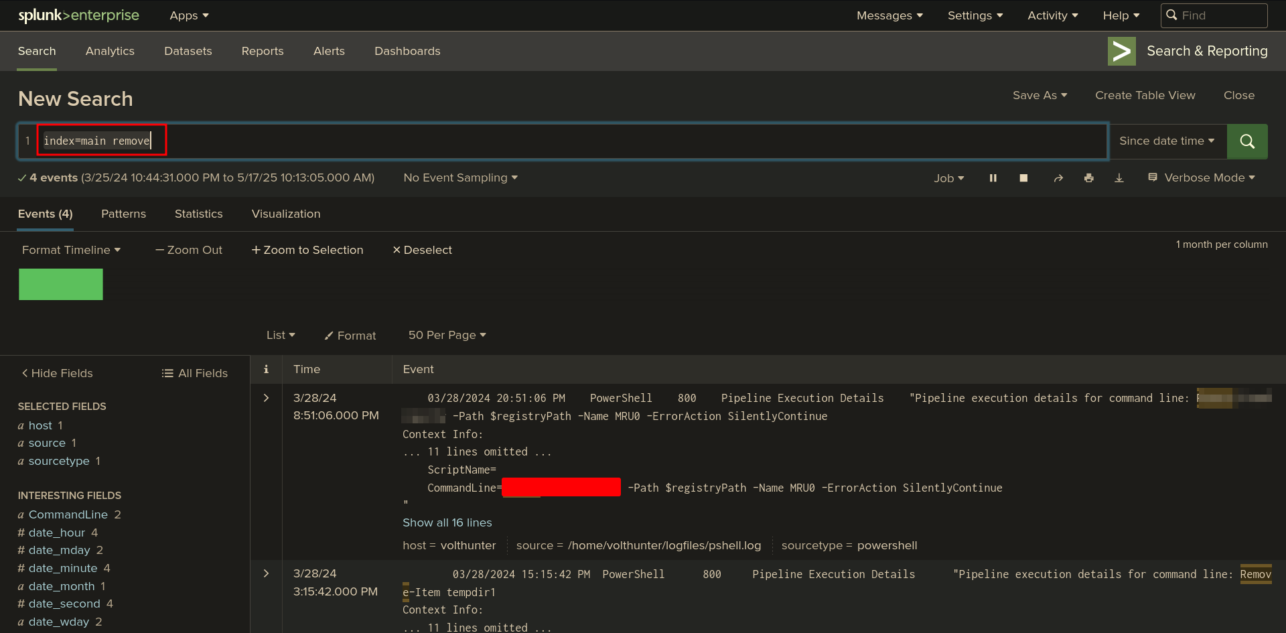Click Zoom to Selection
The width and height of the screenshot is (1286, 633).
click(x=307, y=250)
